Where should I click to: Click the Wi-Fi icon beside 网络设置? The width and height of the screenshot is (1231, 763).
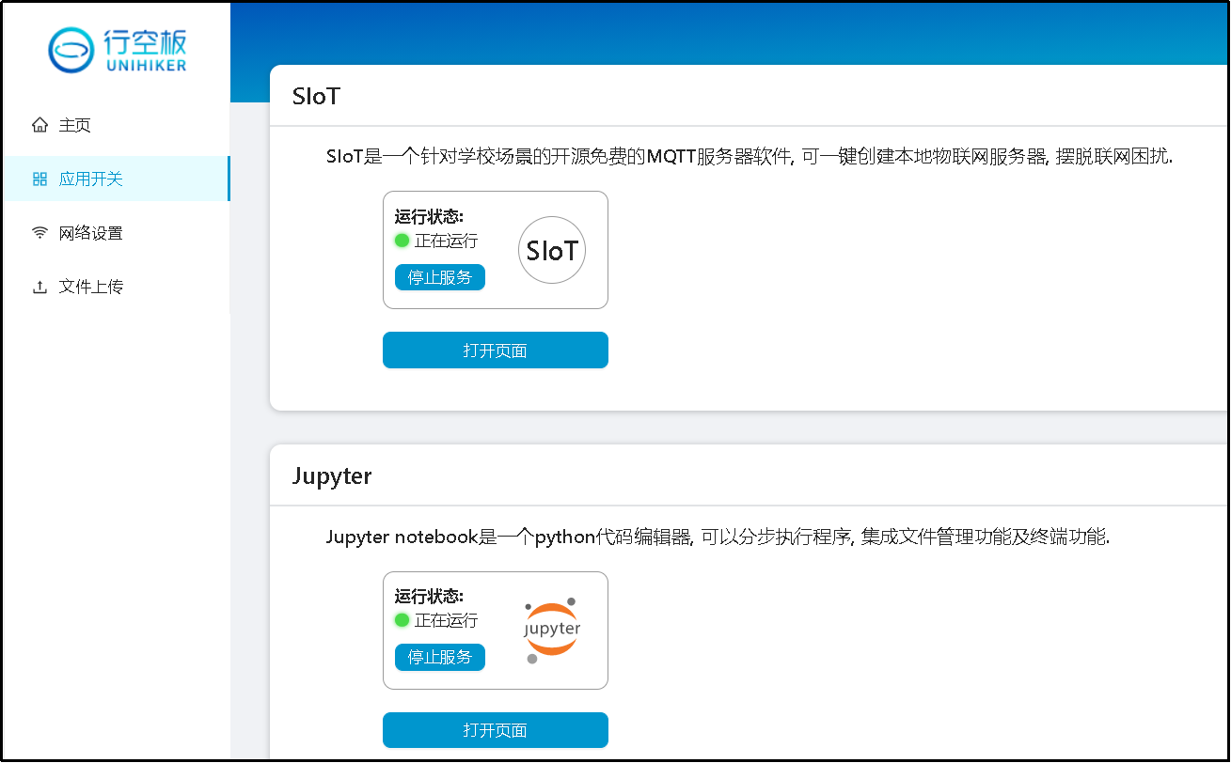39,232
